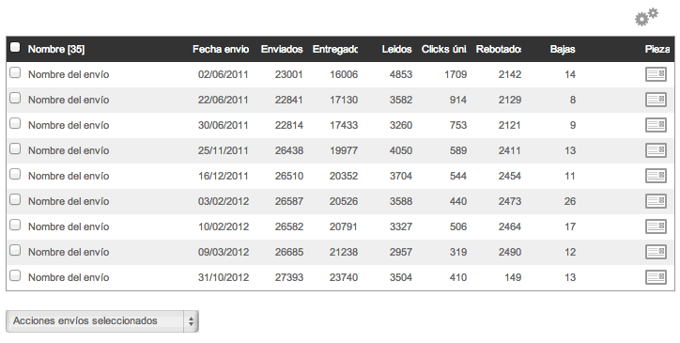Image resolution: width=680 pixels, height=343 pixels.
Task: Open the settings gears icon
Action: point(646,17)
